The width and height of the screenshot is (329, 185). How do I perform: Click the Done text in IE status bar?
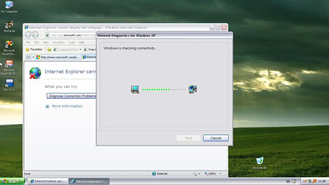coord(27,174)
